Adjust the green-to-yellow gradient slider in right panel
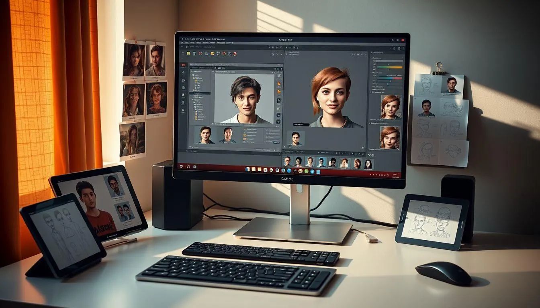 click(x=389, y=67)
